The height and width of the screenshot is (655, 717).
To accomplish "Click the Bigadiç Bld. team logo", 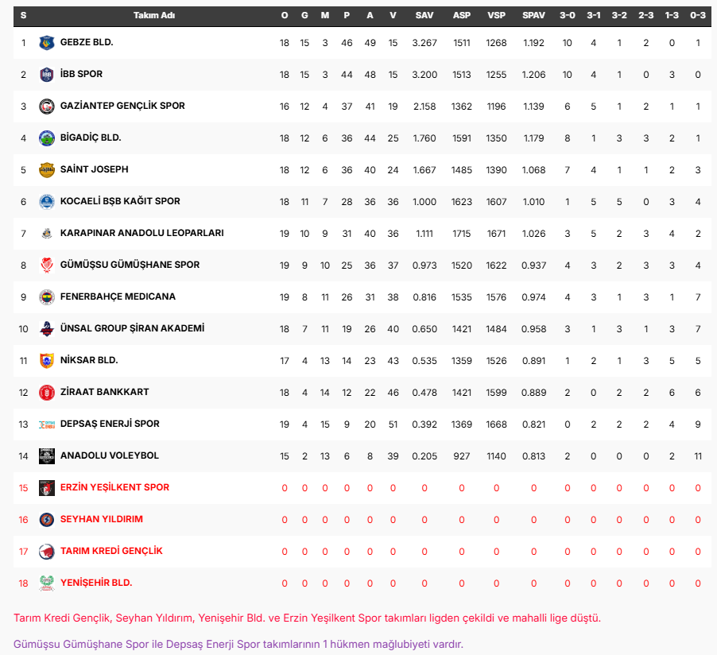I will click(47, 138).
